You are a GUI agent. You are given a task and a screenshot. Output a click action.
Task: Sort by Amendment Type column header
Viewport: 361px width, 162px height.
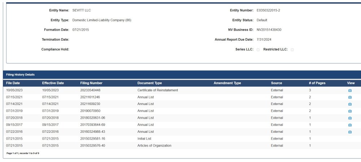227,83
